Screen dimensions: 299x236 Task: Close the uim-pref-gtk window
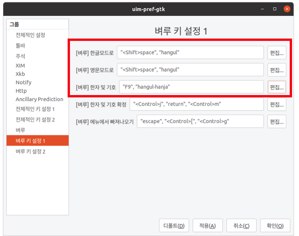(287, 9)
